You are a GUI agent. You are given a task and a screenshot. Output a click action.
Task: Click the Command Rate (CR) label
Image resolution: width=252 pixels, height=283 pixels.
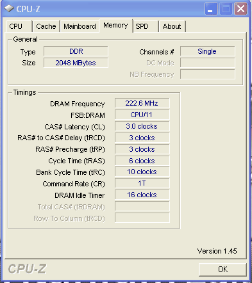coord(74,184)
